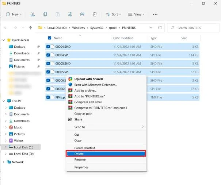Click the Paste toolbar icon
Screen dimensions: 221x185
click(x=57, y=14)
